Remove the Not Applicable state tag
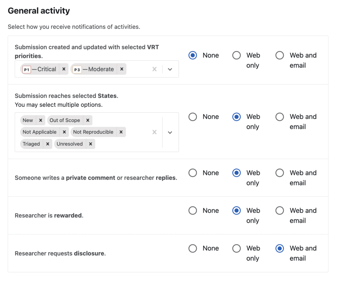 coord(64,132)
